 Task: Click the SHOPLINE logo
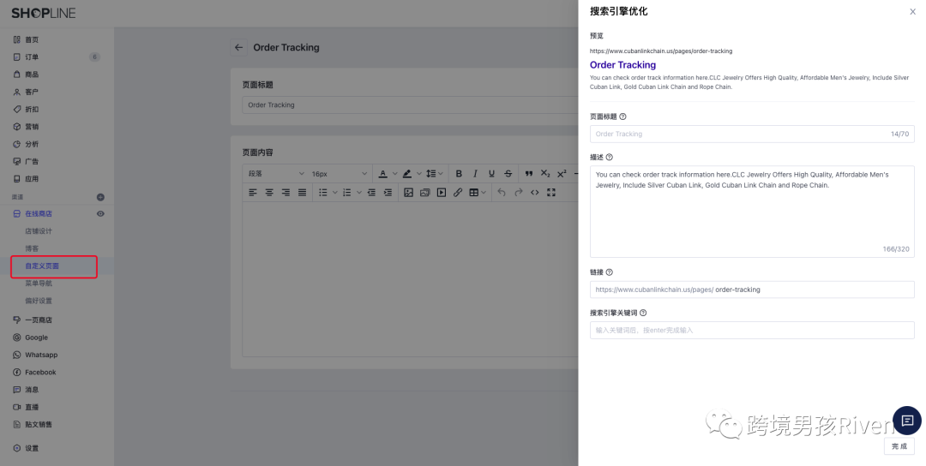44,13
